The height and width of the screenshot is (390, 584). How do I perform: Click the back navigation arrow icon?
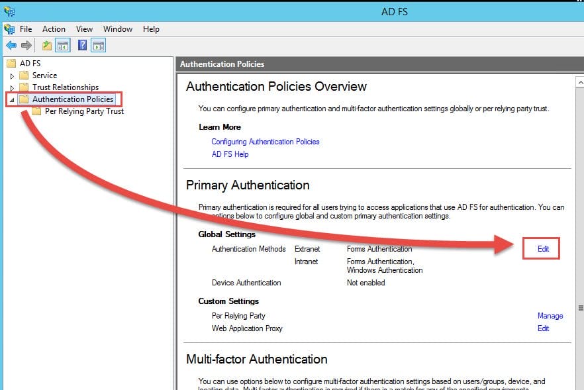click(x=11, y=45)
